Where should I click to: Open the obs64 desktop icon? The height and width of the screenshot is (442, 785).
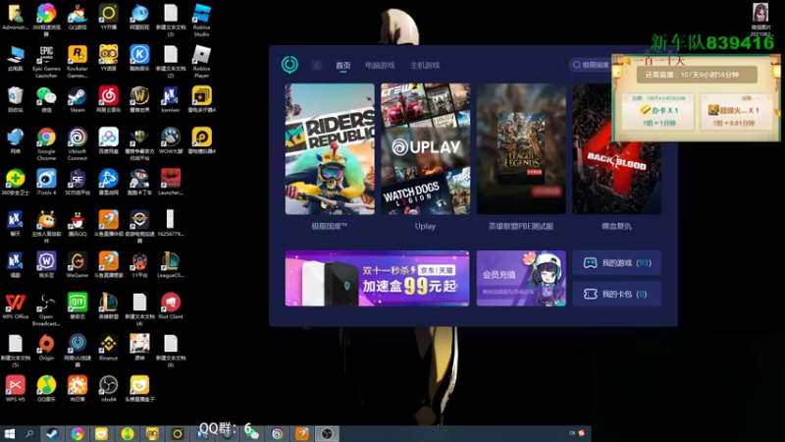[108, 389]
